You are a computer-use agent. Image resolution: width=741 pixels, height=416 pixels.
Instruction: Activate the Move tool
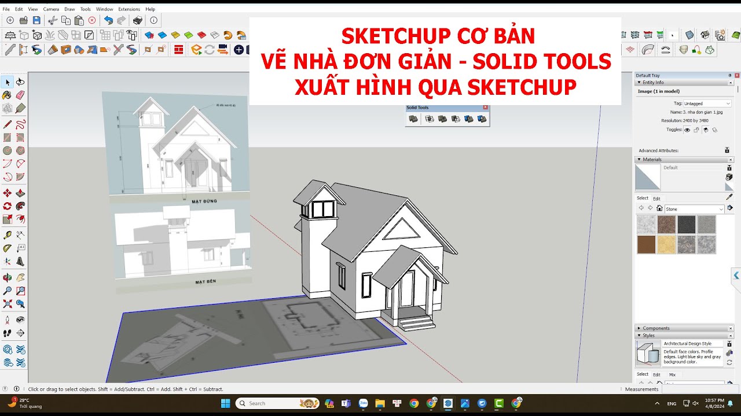[8, 193]
